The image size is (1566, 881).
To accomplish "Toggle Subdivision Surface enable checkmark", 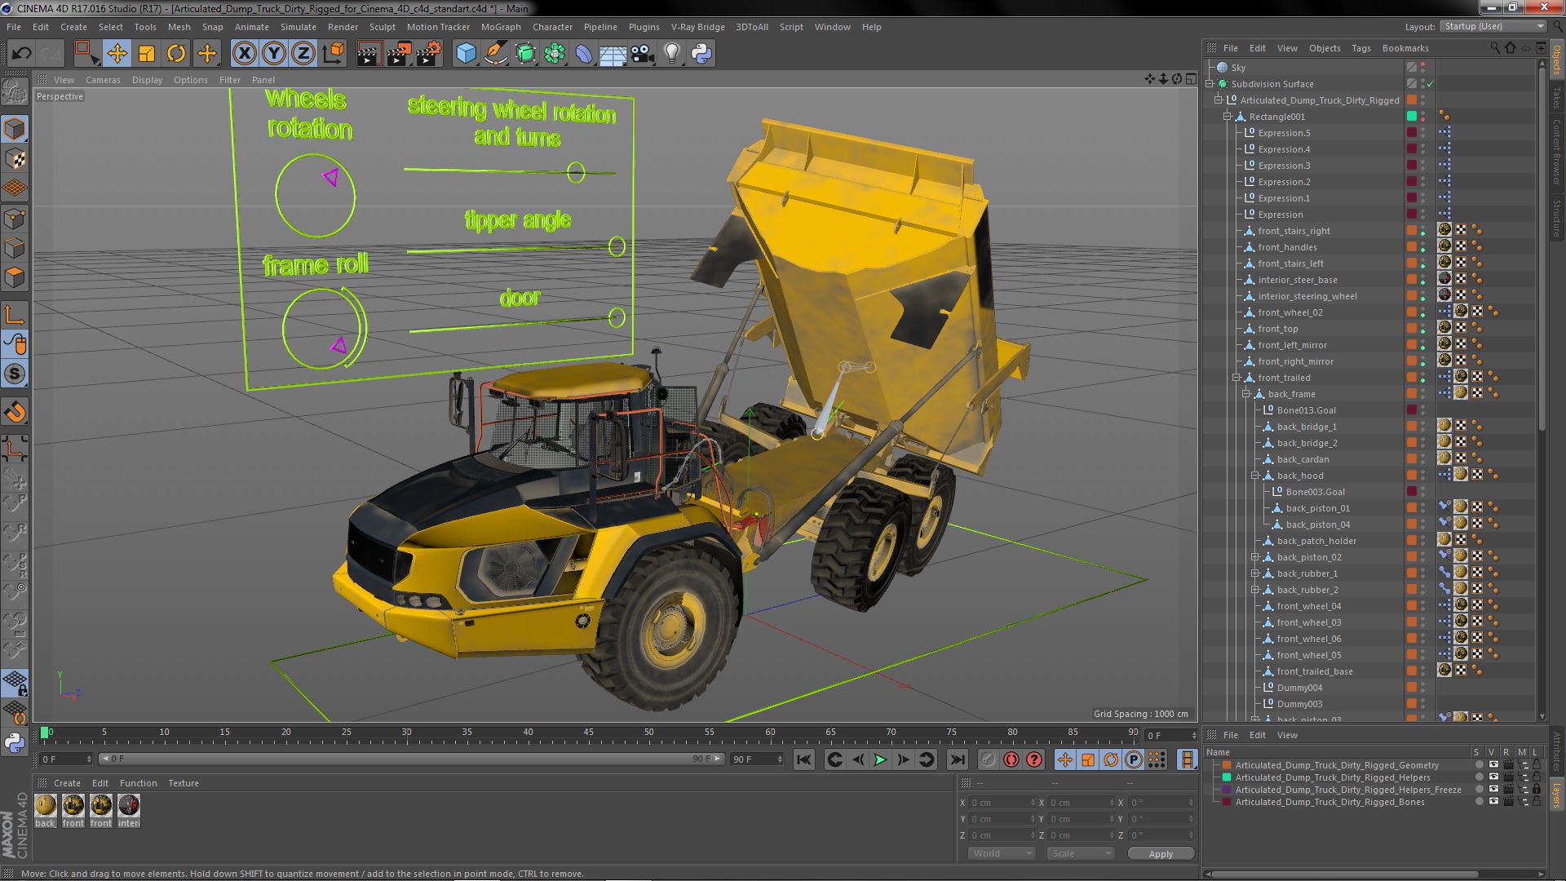I will pos(1430,84).
